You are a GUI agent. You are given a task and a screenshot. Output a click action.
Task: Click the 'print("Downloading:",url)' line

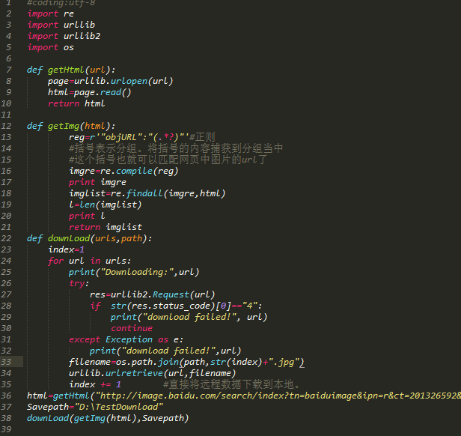134,272
